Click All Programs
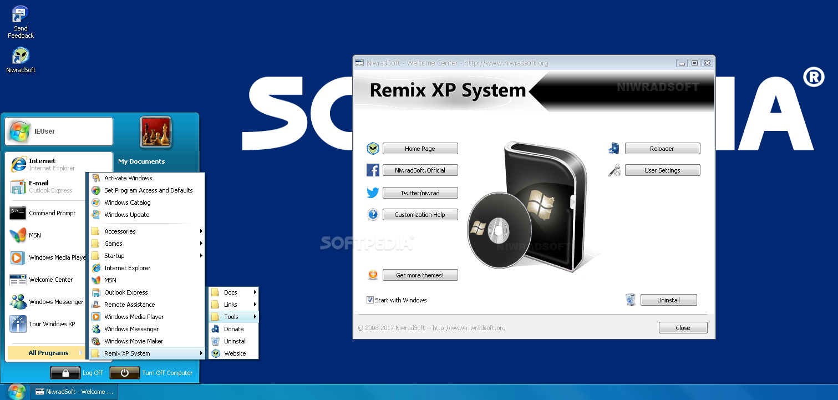 (46, 353)
